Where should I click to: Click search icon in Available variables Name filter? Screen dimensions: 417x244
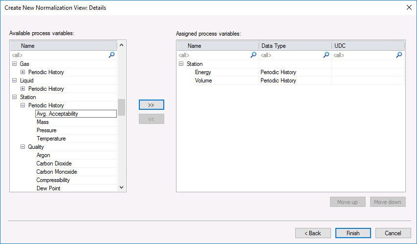click(111, 55)
